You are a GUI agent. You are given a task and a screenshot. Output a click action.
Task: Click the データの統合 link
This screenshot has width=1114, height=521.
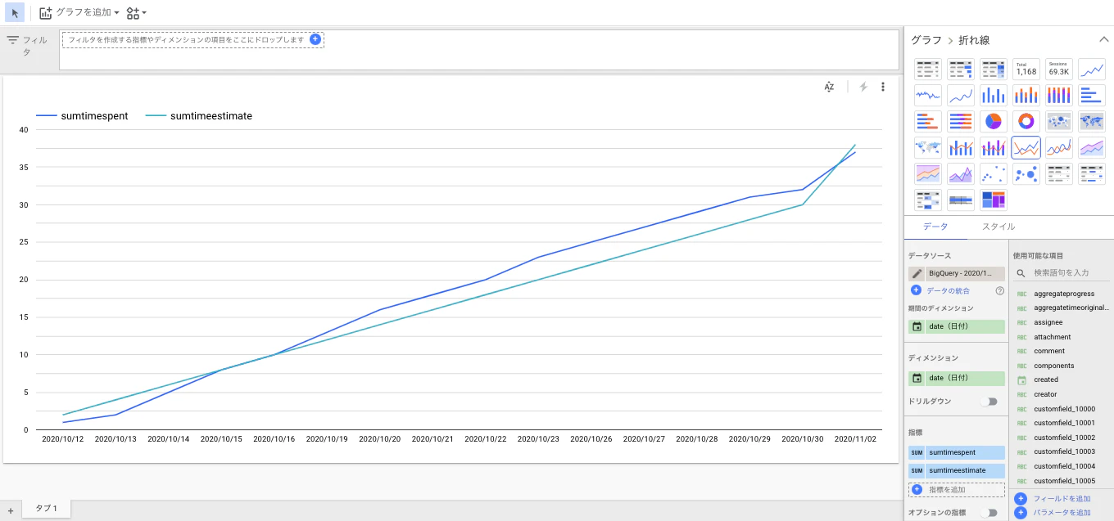(949, 290)
